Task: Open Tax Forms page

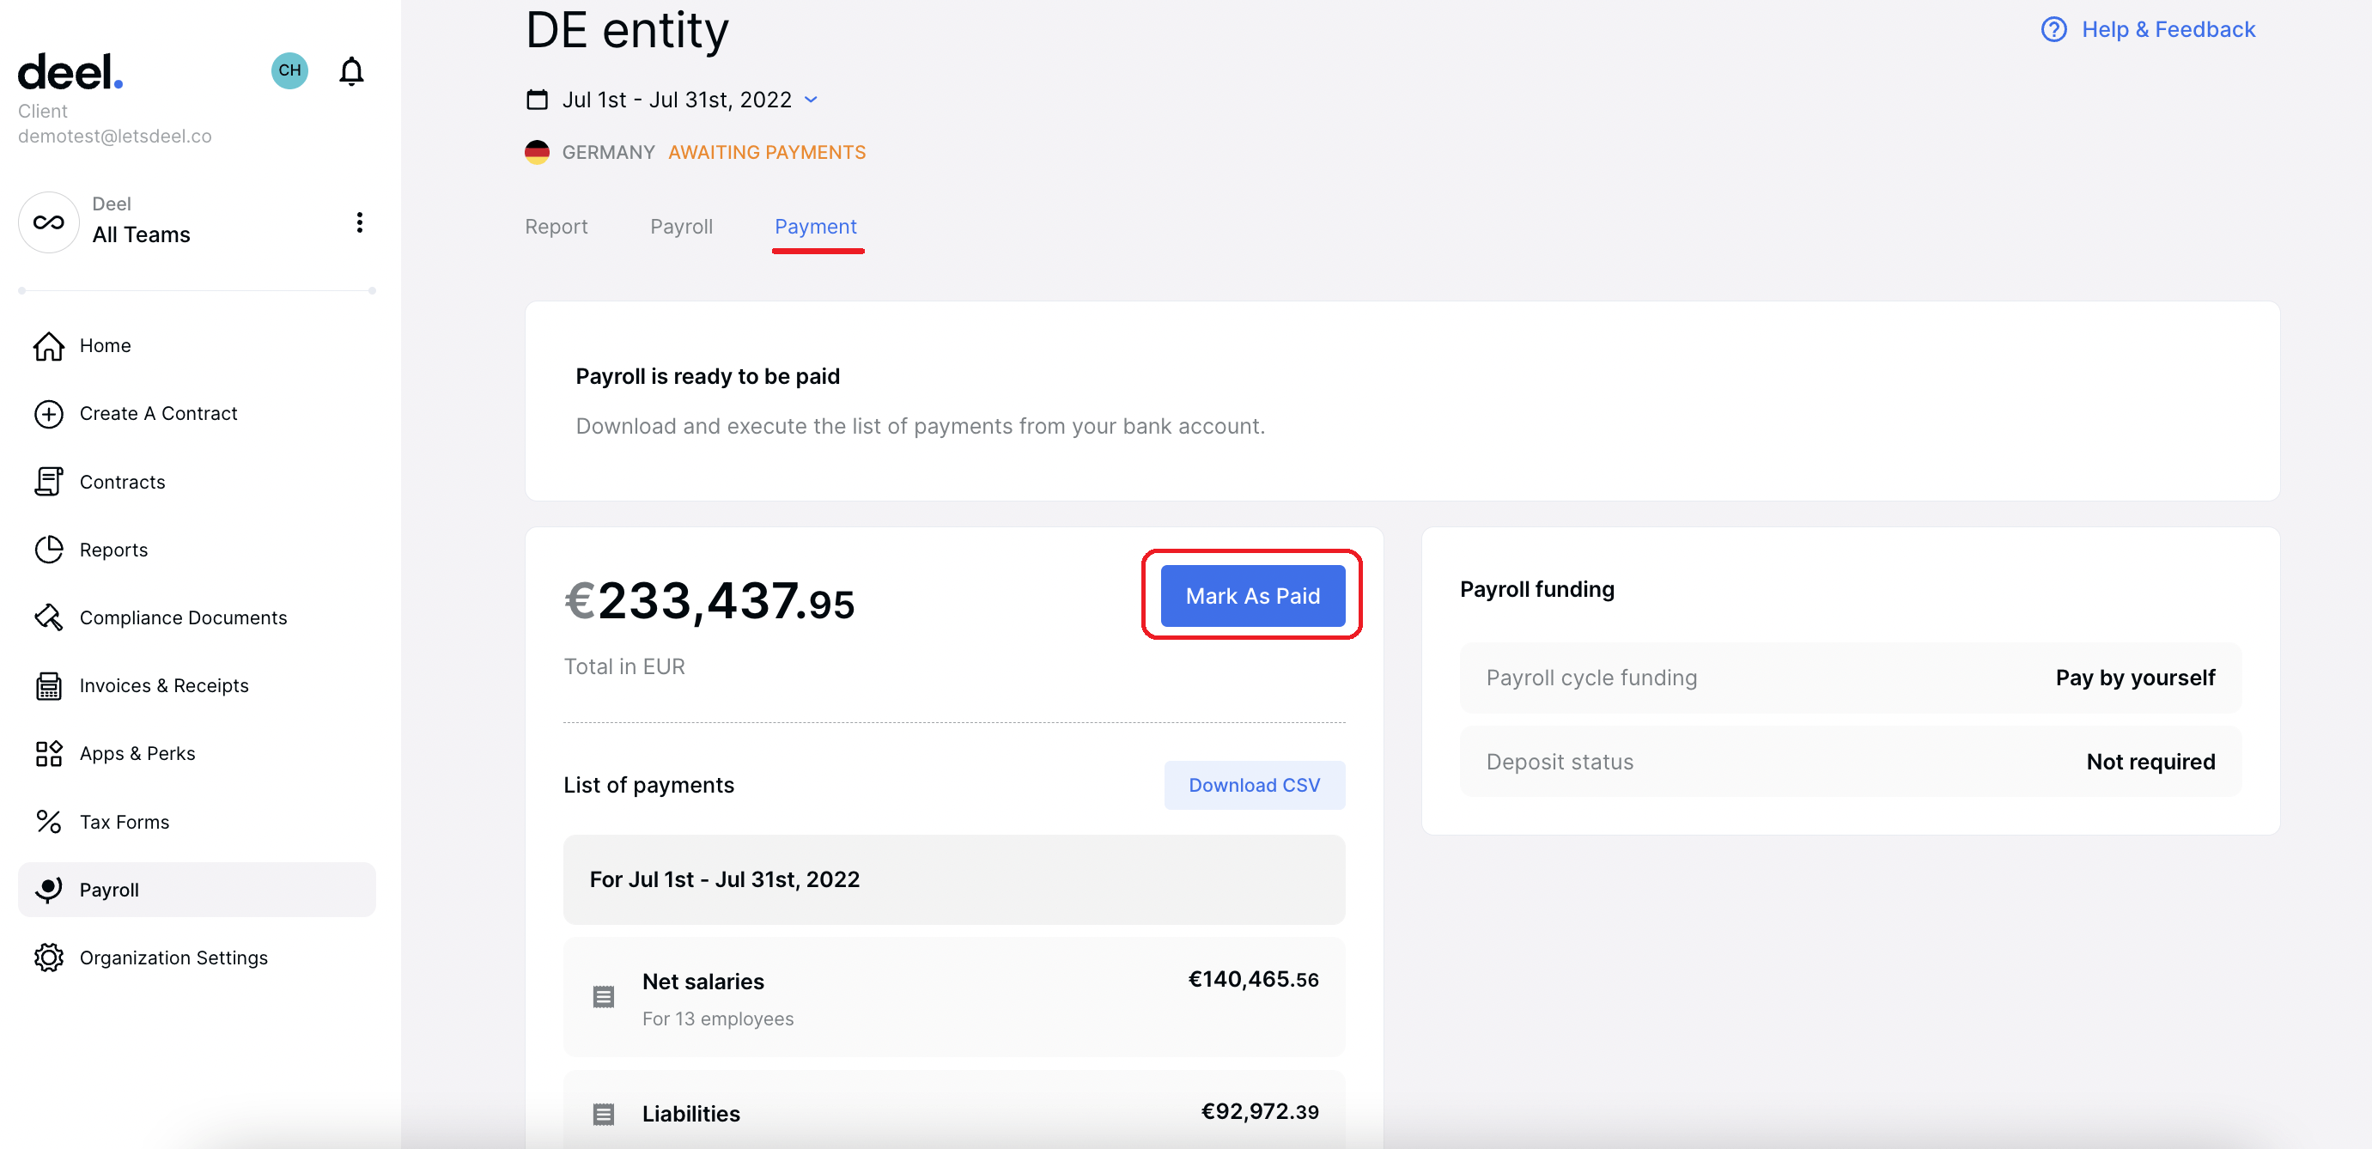Action: point(124,821)
